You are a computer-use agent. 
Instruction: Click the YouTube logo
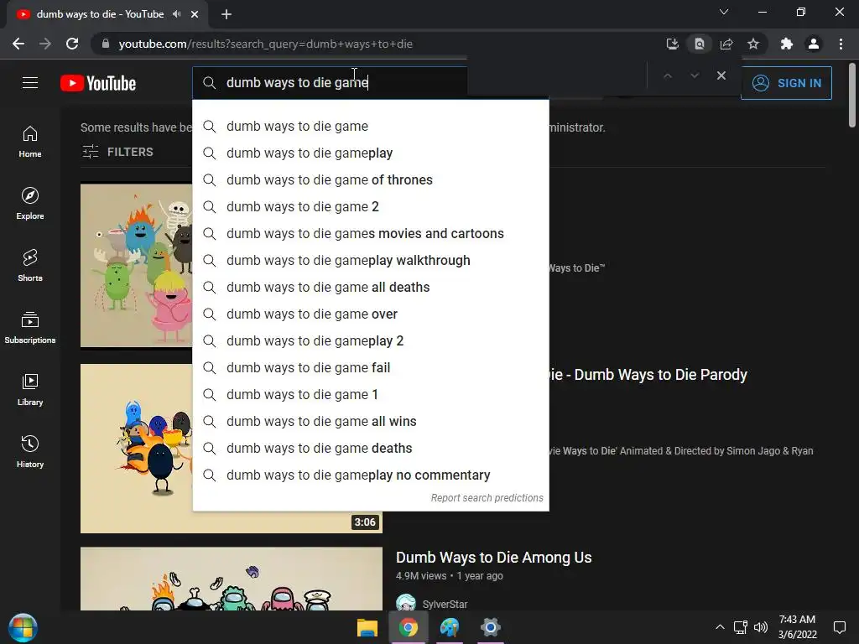pos(98,83)
